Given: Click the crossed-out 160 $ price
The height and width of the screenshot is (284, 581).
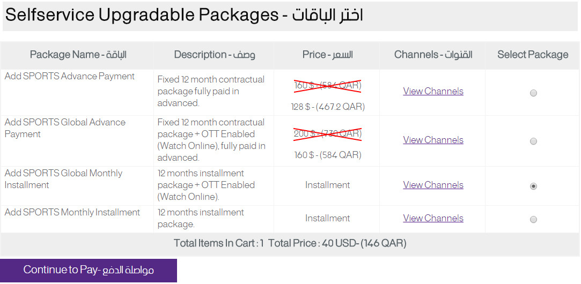Looking at the screenshot, I should 327,85.
